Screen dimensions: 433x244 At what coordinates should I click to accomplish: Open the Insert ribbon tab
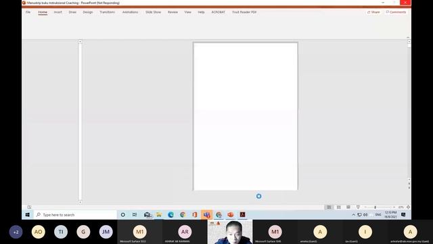58,12
